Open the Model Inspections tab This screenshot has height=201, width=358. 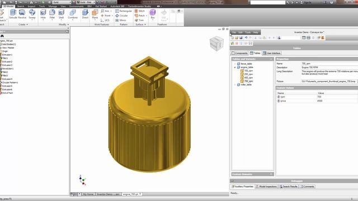click(266, 186)
